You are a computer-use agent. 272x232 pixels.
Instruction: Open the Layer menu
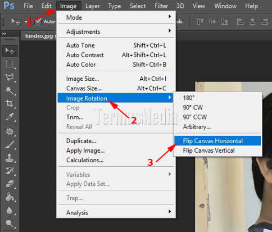[92, 6]
